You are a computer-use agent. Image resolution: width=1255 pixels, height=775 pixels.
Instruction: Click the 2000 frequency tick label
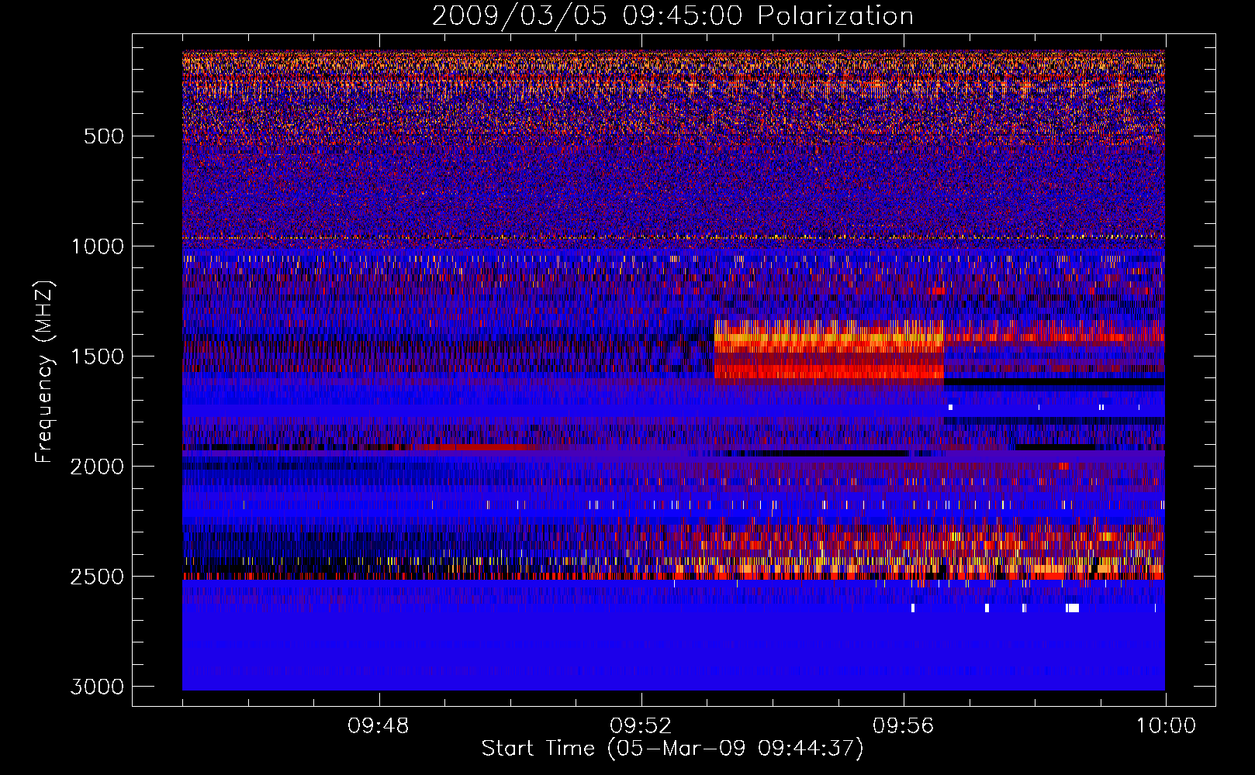coord(97,467)
